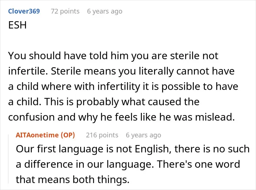Click the "72 points" score label
This screenshot has width=256, height=190.
[x=65, y=11]
